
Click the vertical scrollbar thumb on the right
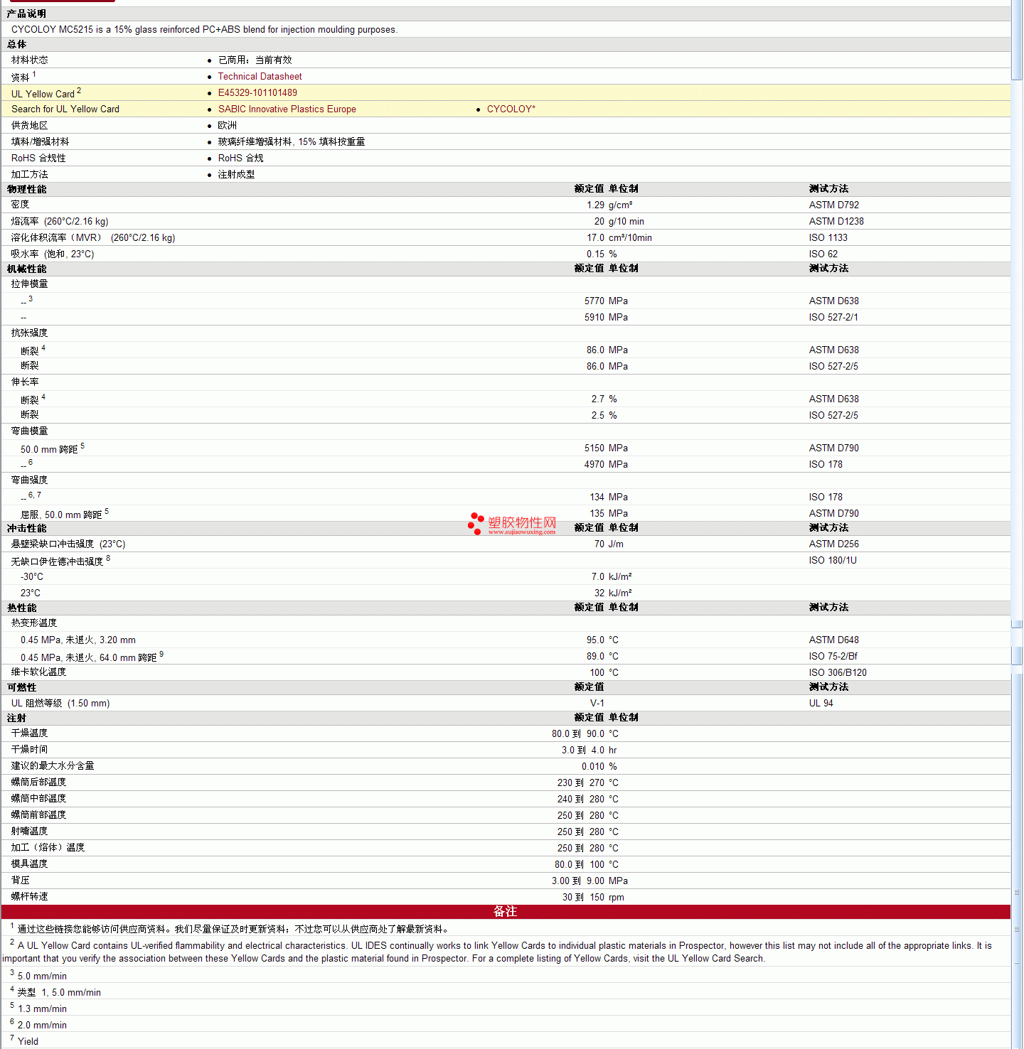point(1017,41)
